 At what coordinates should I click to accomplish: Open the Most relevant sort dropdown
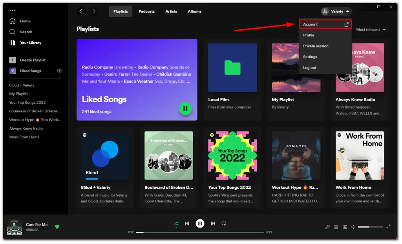coord(371,30)
